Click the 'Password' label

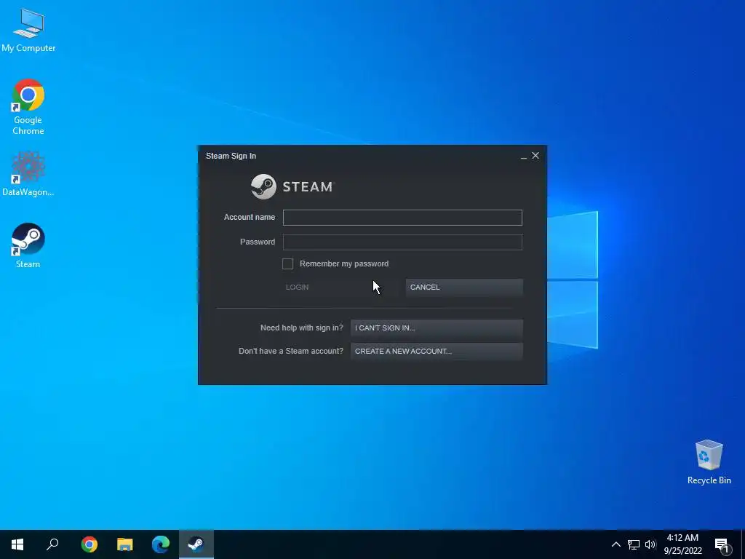[x=258, y=242]
